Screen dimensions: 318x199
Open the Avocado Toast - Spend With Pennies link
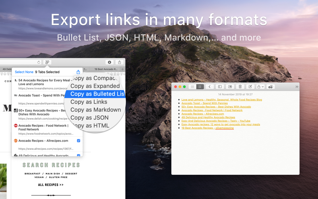[204, 103]
